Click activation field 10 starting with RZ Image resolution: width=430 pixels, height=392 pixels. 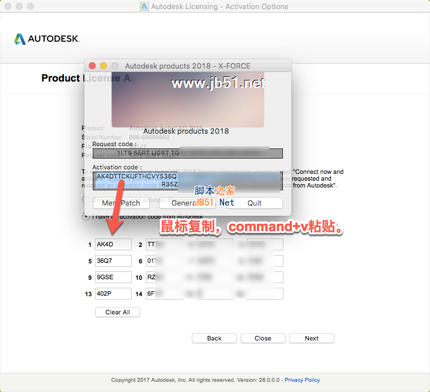pyautogui.click(x=164, y=277)
